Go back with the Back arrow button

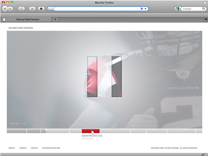(x=5, y=9)
